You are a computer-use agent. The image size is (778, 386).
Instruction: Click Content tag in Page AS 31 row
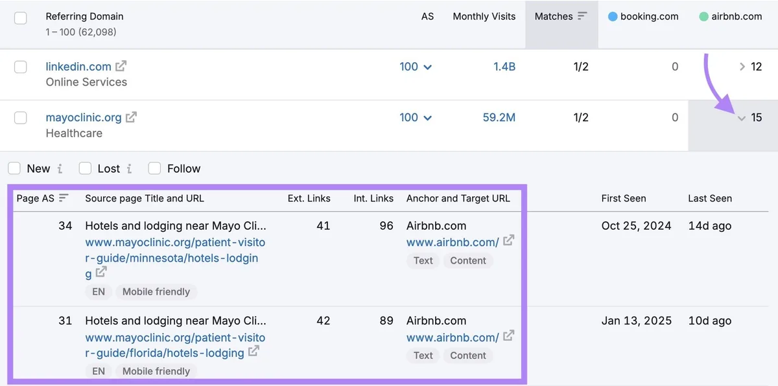468,356
